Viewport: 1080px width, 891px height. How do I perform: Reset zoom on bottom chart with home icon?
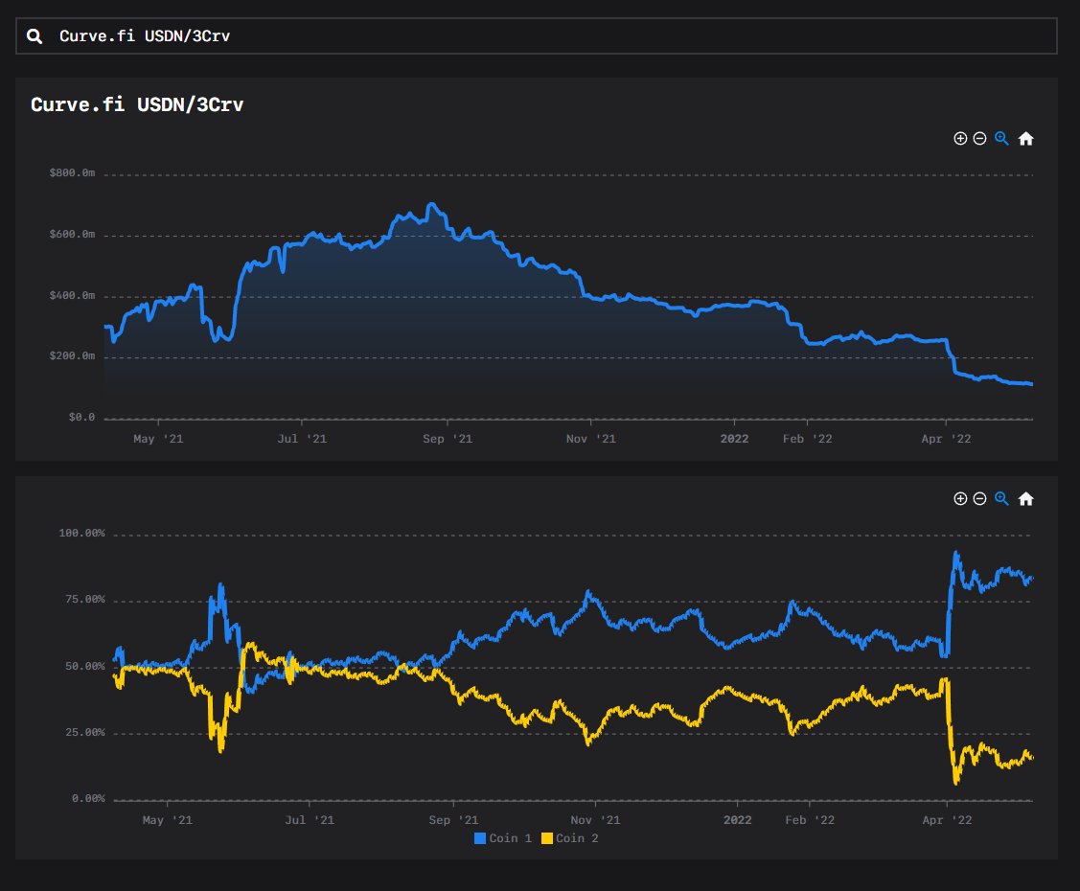tap(1025, 498)
